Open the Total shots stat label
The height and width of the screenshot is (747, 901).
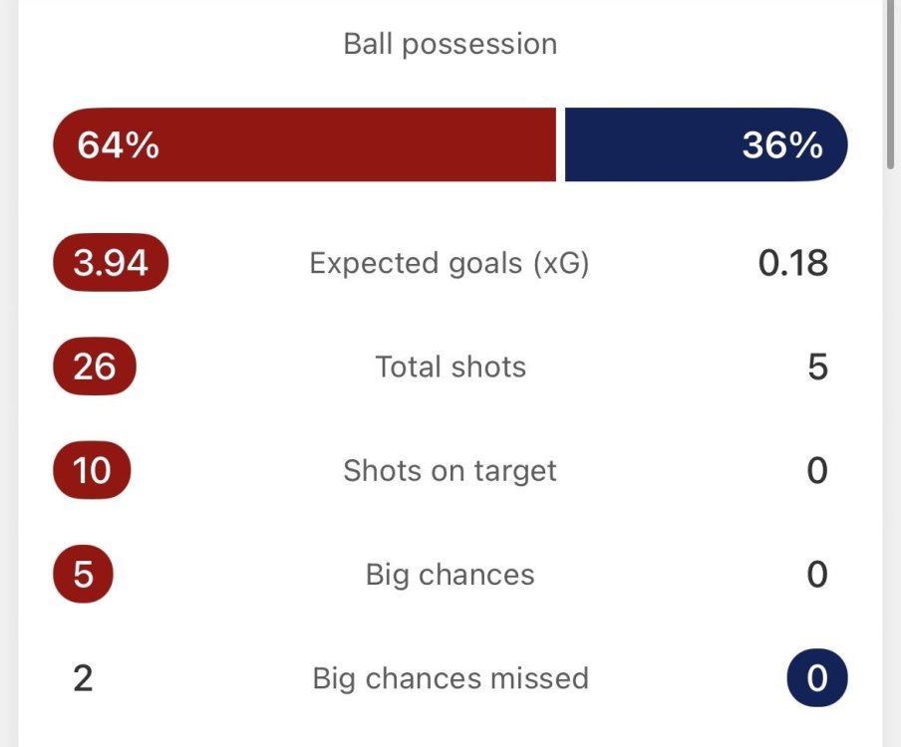450,367
